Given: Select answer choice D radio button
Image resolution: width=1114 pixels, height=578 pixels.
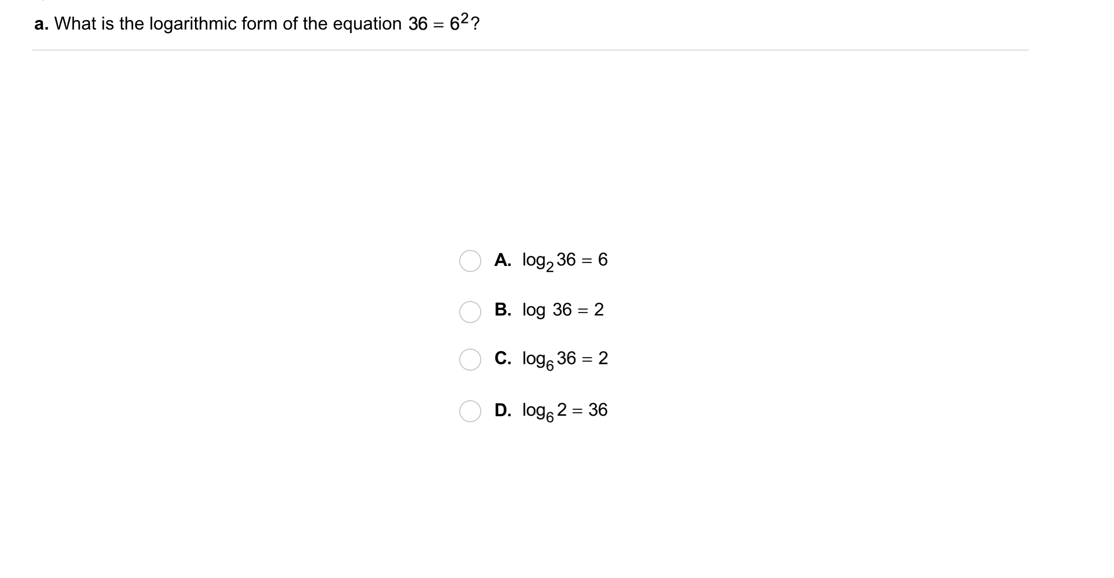Looking at the screenshot, I should [x=470, y=411].
